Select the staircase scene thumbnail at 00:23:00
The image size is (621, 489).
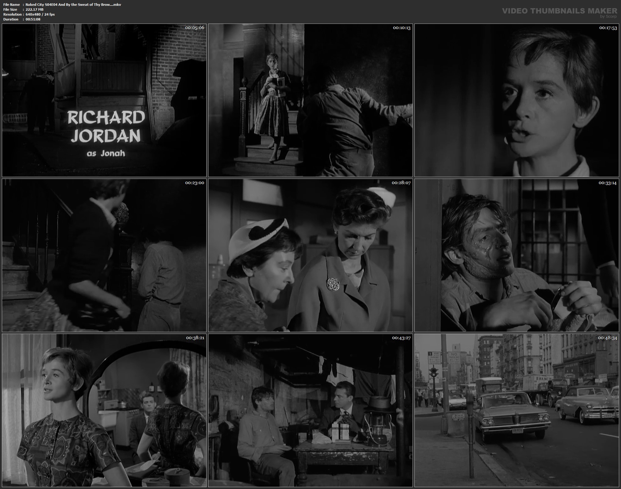(x=104, y=255)
